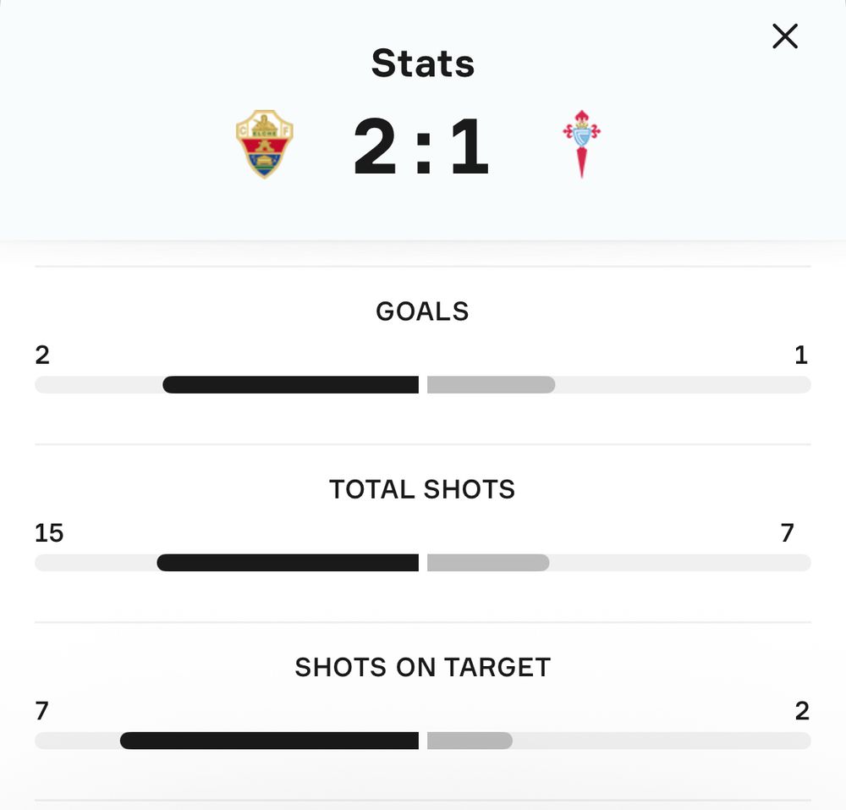The image size is (846, 810).
Task: Click the SHOTS ON TARGET label
Action: pos(422,667)
